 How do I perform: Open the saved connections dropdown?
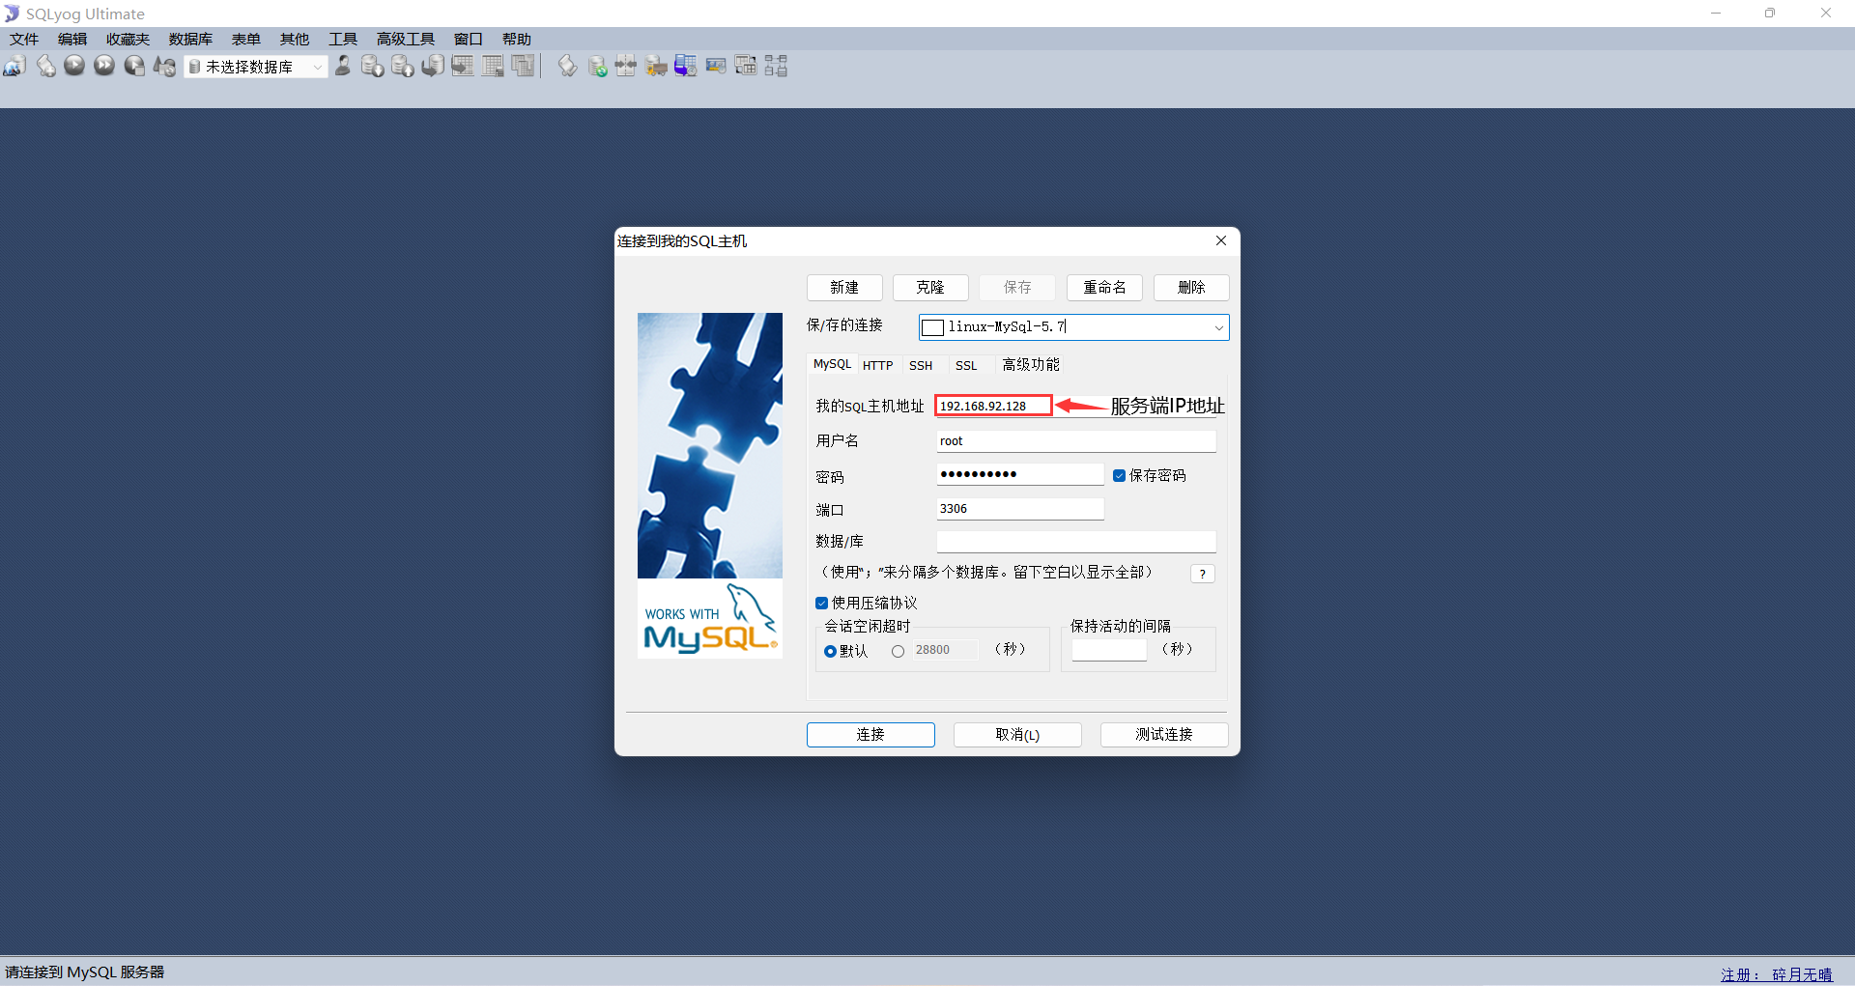(x=1219, y=327)
